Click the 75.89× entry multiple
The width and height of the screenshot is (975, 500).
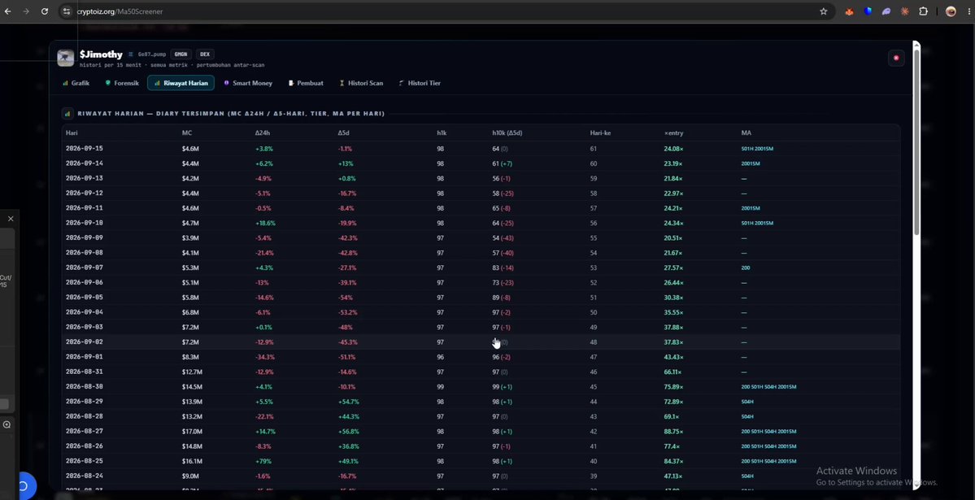point(673,387)
